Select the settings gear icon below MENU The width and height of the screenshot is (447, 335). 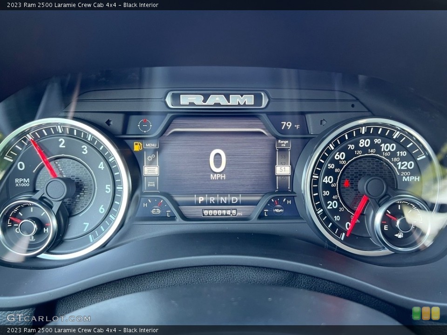point(151,158)
